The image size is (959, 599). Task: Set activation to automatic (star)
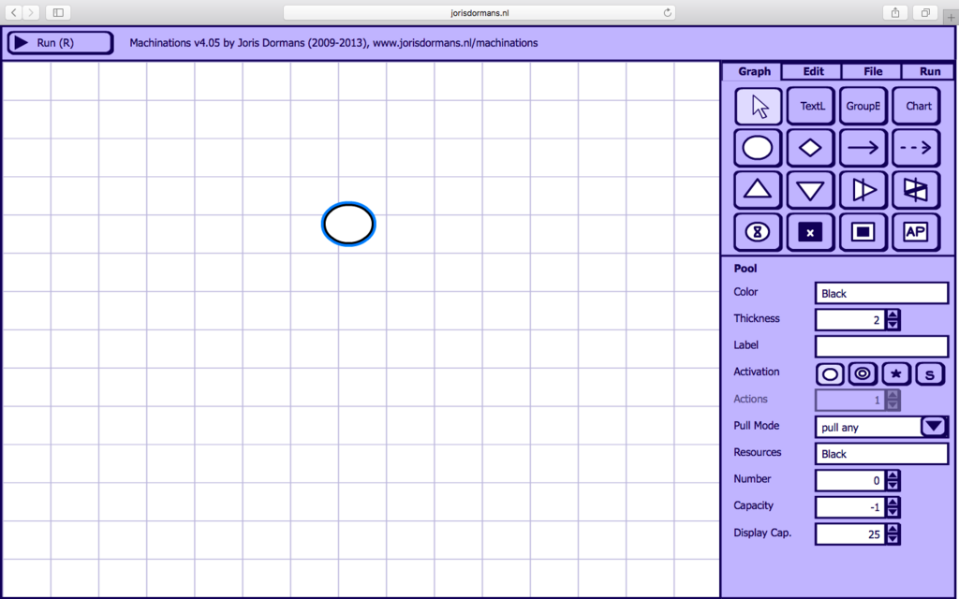896,374
